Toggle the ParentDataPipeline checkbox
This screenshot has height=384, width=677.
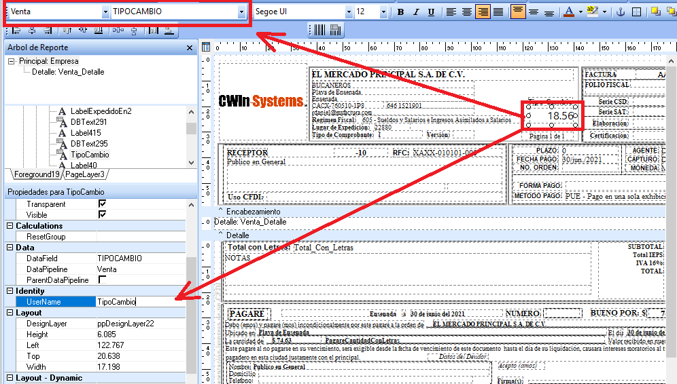(103, 280)
